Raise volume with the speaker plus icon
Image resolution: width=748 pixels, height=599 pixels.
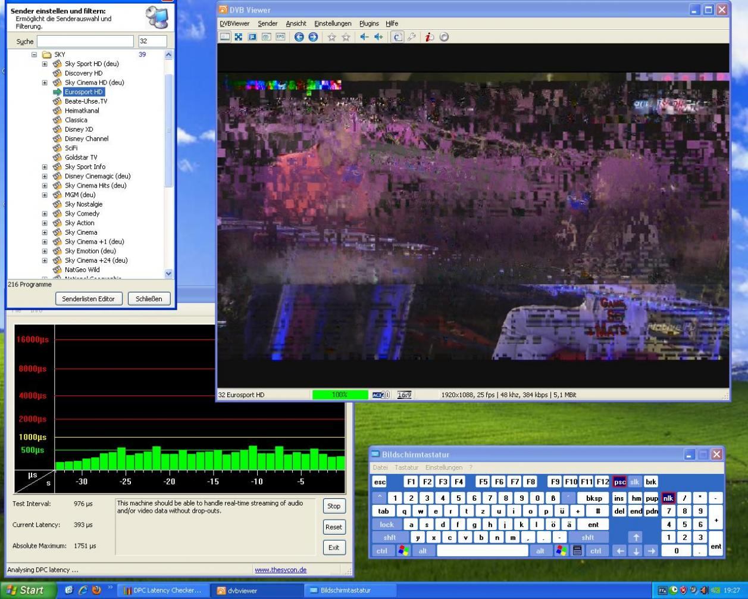pyautogui.click(x=378, y=37)
